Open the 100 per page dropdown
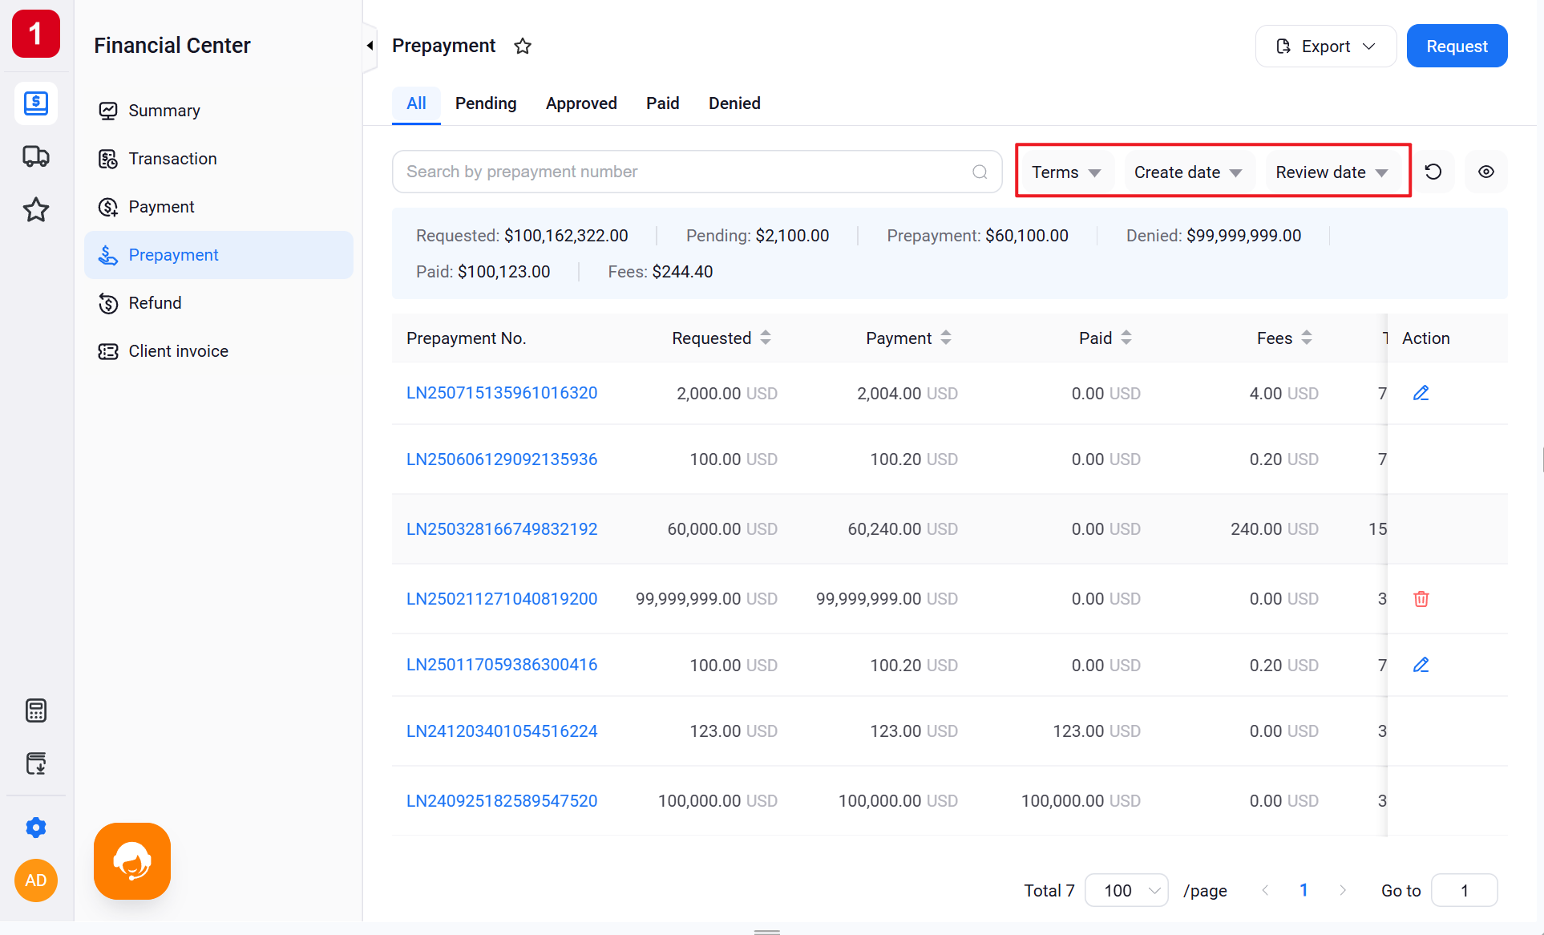 tap(1126, 891)
